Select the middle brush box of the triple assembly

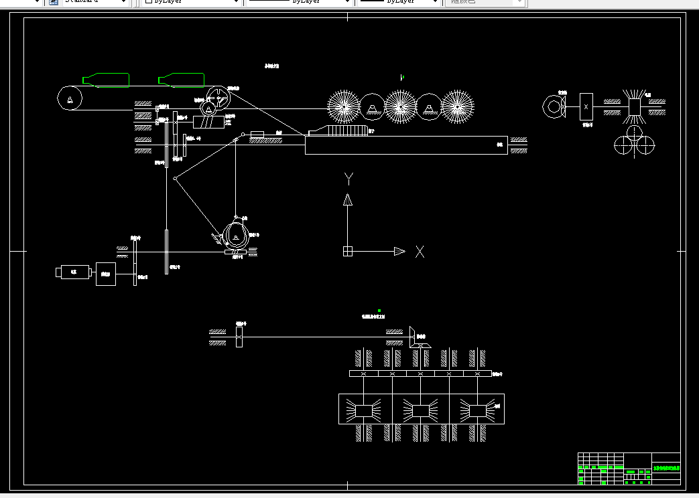(x=420, y=410)
